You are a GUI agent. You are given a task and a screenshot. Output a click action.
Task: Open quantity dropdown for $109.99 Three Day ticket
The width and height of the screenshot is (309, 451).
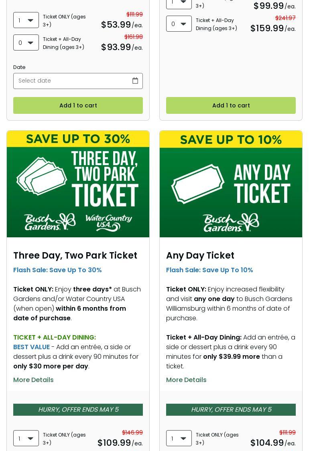26,438
